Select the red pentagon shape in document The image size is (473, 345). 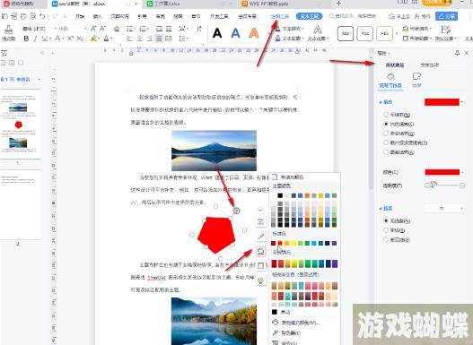216,235
